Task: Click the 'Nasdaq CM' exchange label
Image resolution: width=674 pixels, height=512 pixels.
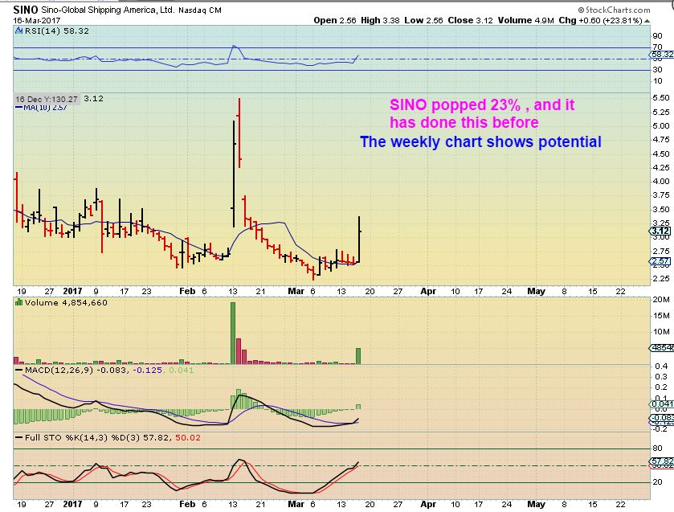Action: [200, 10]
